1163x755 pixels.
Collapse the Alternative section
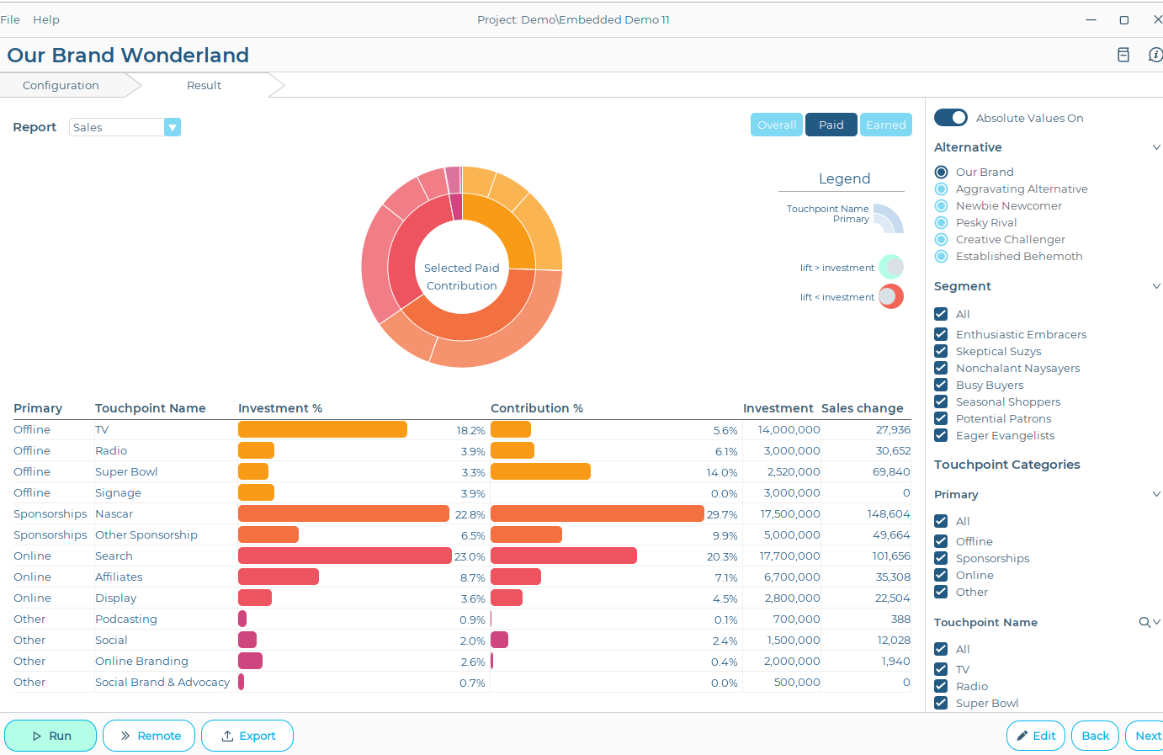point(1156,146)
